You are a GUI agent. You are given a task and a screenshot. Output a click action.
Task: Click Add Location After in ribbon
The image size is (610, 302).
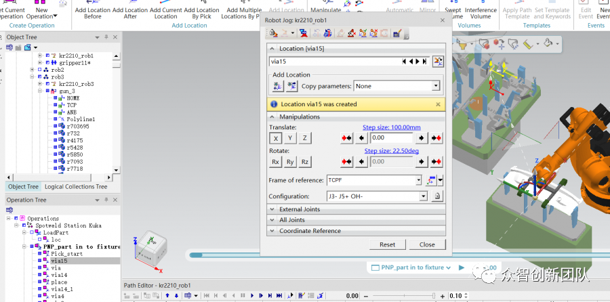point(130,10)
